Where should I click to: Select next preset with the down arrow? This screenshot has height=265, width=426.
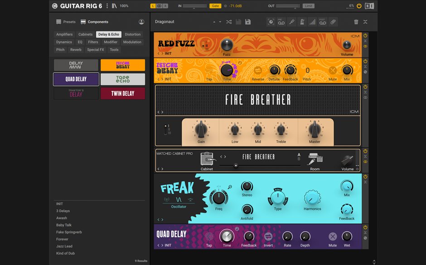coord(220,22)
